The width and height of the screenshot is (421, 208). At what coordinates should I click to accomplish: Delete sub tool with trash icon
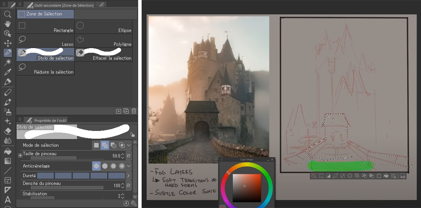(x=134, y=111)
